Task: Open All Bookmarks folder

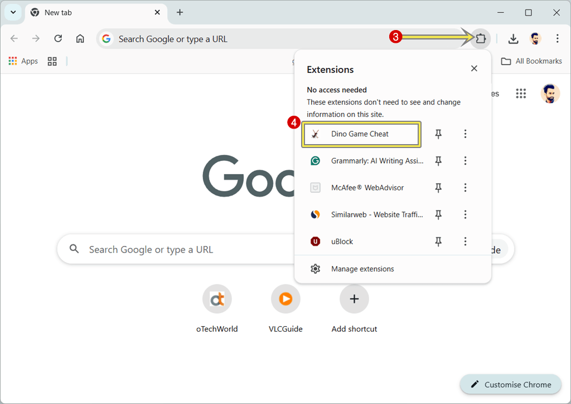Action: [531, 61]
